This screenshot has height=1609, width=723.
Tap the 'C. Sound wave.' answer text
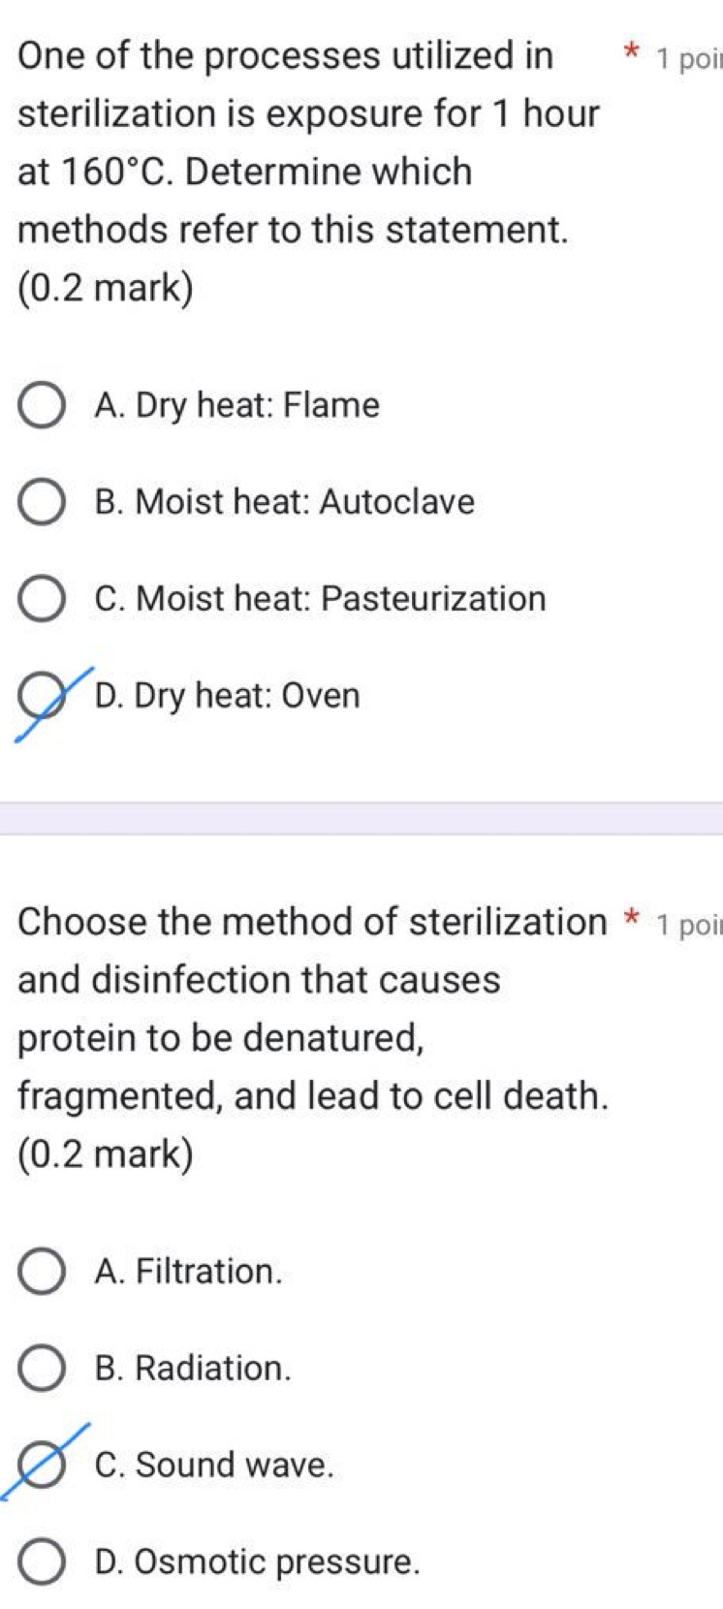pos(214,1465)
